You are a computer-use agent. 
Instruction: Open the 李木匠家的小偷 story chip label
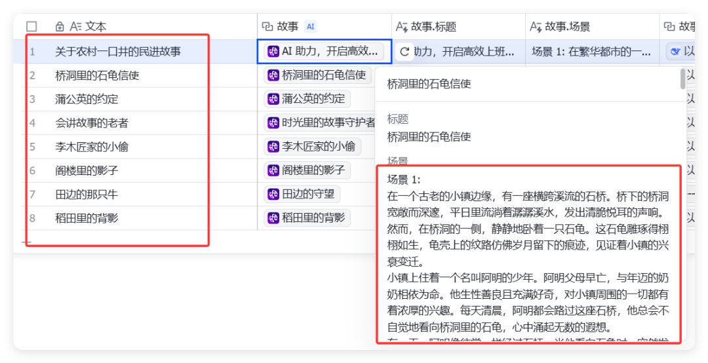(319, 146)
